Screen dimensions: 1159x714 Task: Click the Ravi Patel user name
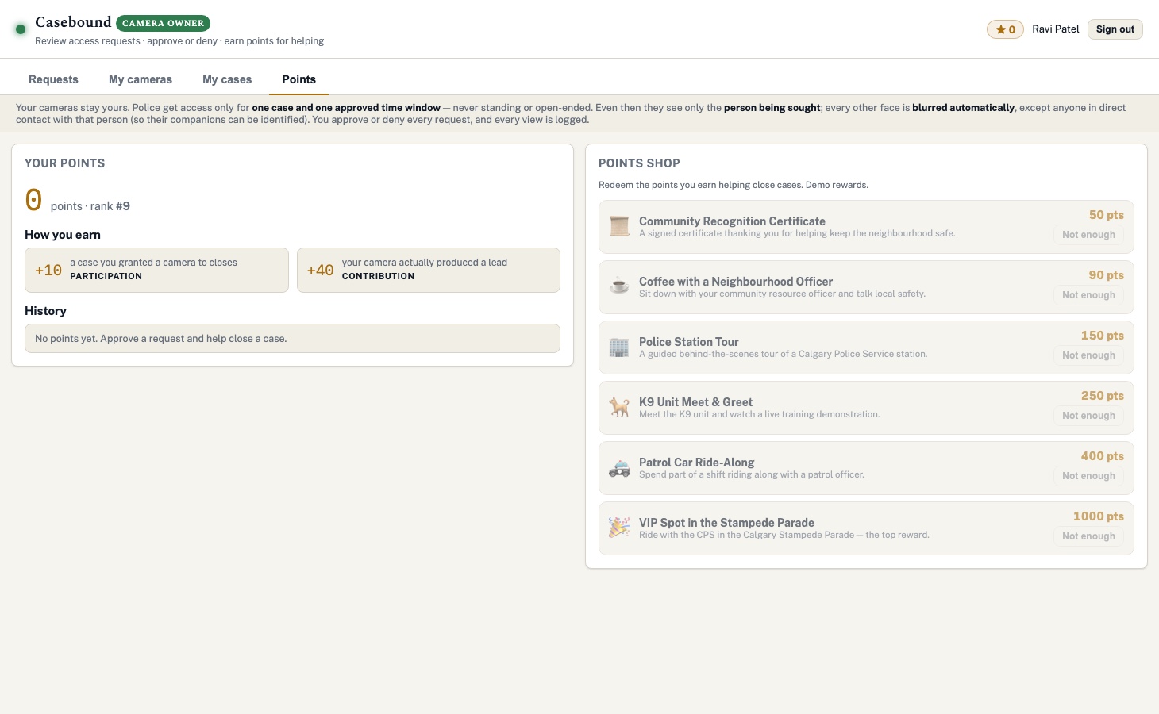(x=1056, y=29)
